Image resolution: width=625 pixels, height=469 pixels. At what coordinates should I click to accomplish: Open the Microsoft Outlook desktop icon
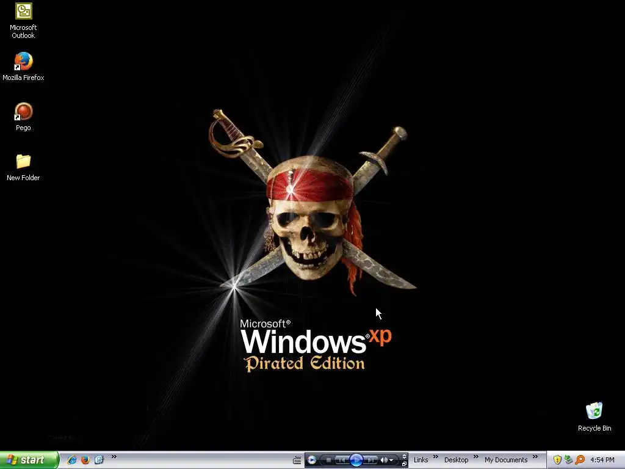click(x=23, y=21)
